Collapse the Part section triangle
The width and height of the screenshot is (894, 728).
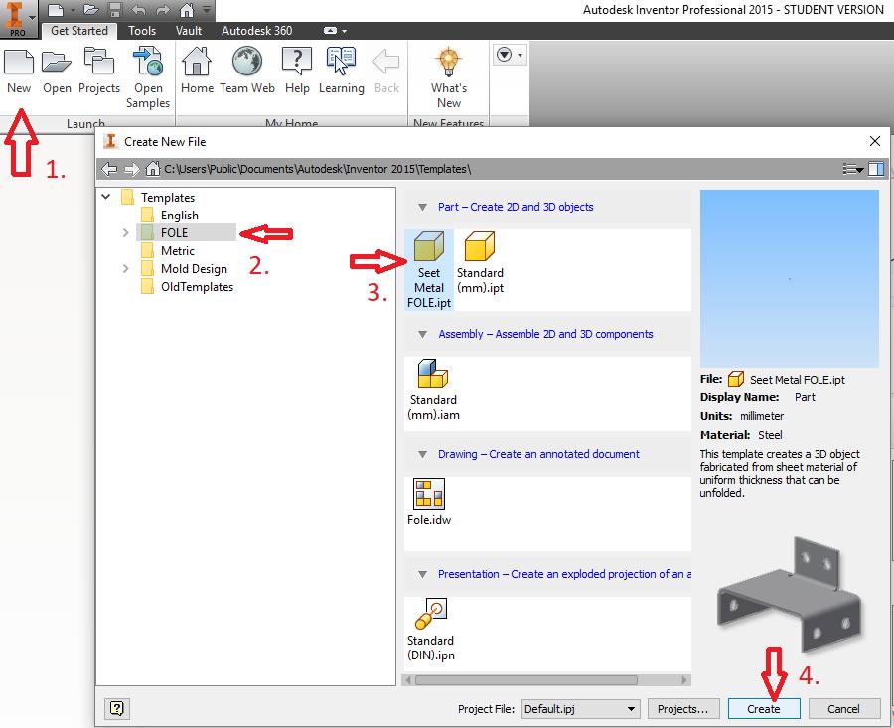(422, 207)
